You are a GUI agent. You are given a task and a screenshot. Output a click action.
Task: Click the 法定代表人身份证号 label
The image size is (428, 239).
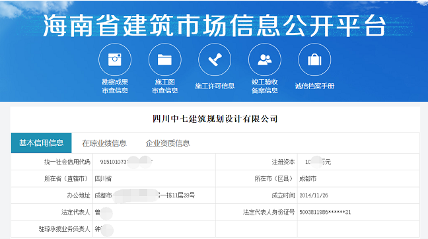click(x=269, y=212)
